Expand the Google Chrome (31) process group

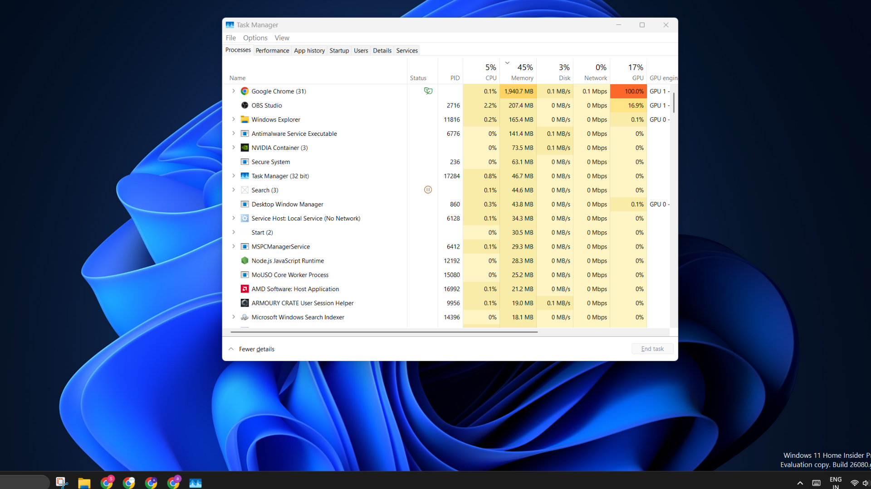(x=234, y=91)
